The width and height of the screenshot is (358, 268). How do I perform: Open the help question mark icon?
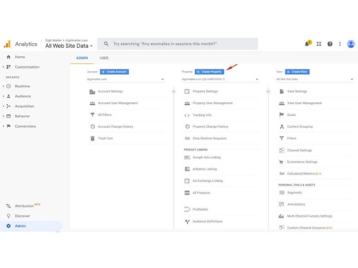pos(330,44)
